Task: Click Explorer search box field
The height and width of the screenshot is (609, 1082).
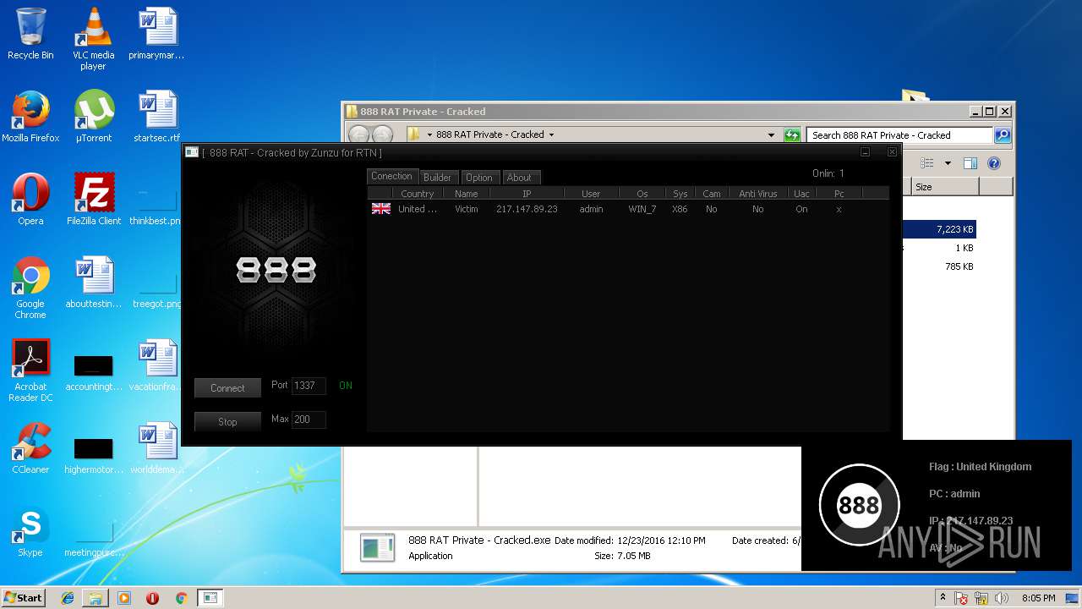Action: coord(899,134)
